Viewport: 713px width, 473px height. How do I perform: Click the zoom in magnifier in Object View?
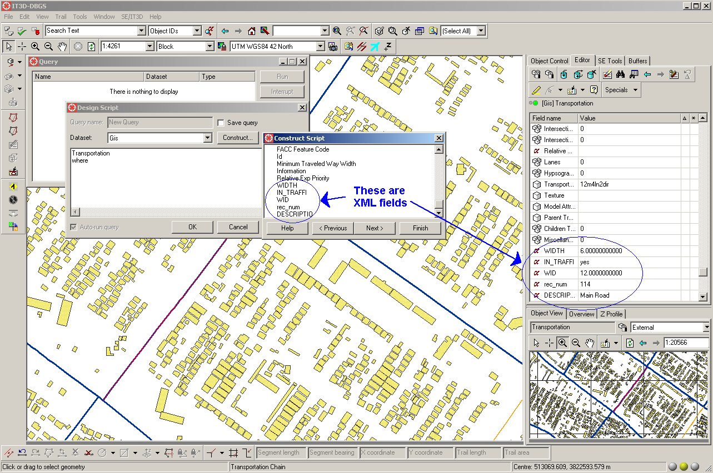562,343
